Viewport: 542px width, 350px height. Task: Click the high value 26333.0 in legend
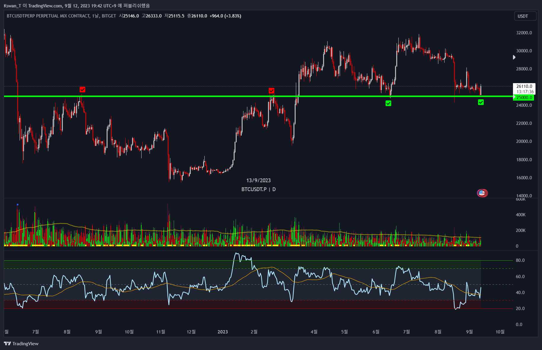click(x=154, y=16)
